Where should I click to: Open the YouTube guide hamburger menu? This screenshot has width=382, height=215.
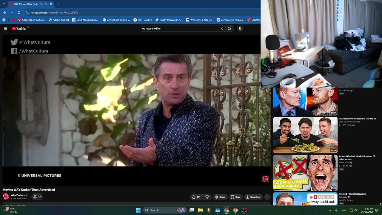point(6,29)
